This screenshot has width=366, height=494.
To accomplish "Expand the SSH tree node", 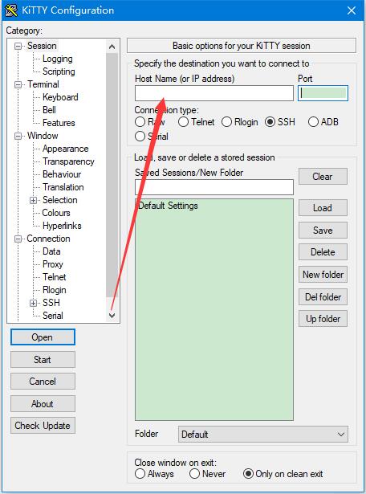I will (x=34, y=303).
